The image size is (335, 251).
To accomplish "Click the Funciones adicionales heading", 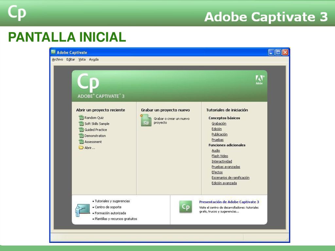I will (x=227, y=145).
